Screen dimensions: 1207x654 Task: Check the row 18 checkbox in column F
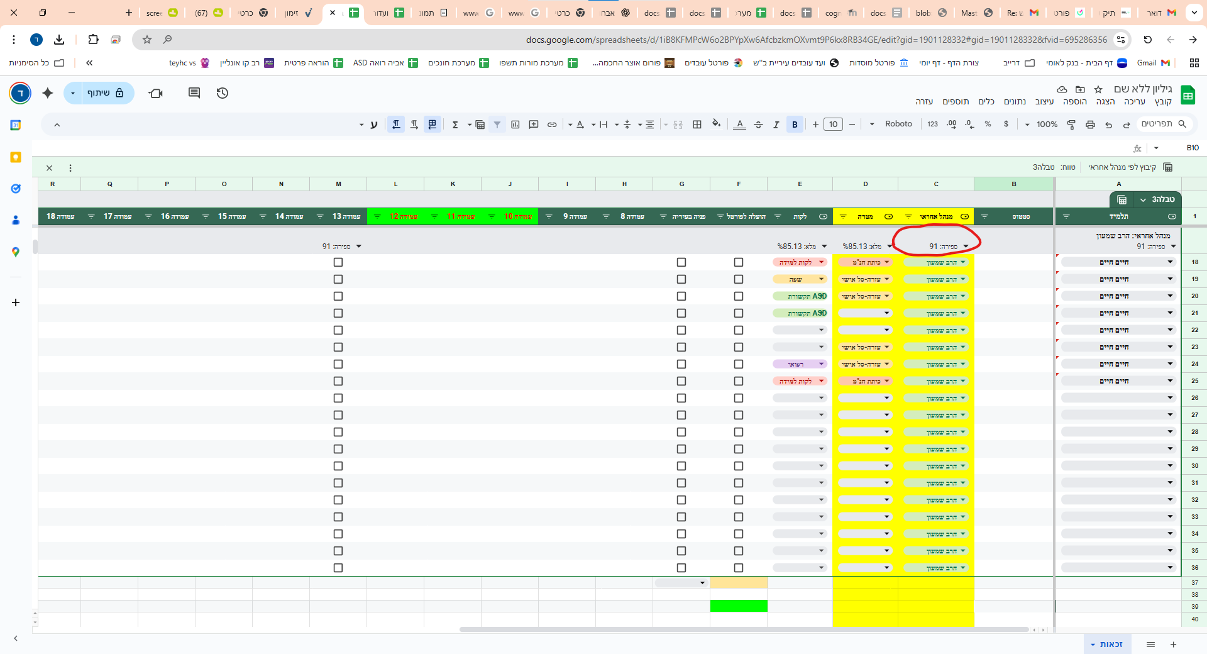click(739, 262)
